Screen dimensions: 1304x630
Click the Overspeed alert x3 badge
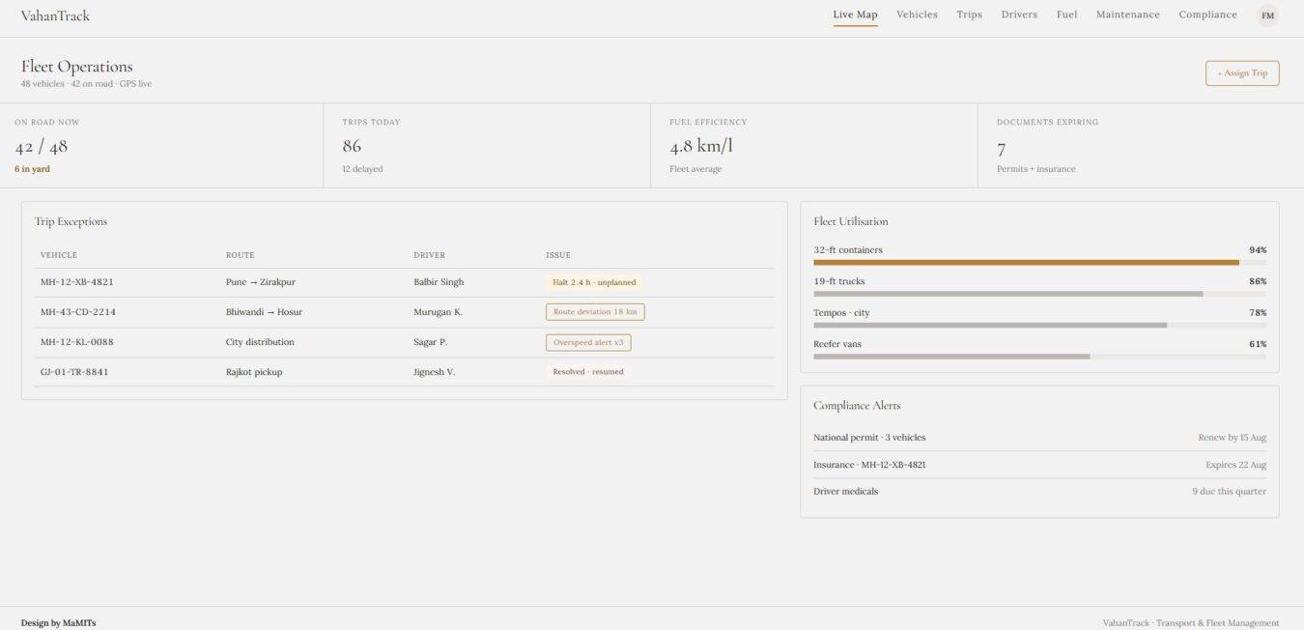coord(588,342)
